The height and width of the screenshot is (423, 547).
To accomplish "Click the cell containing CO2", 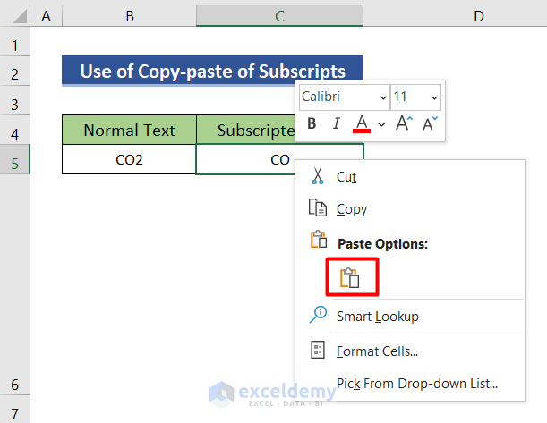I will 129,161.
